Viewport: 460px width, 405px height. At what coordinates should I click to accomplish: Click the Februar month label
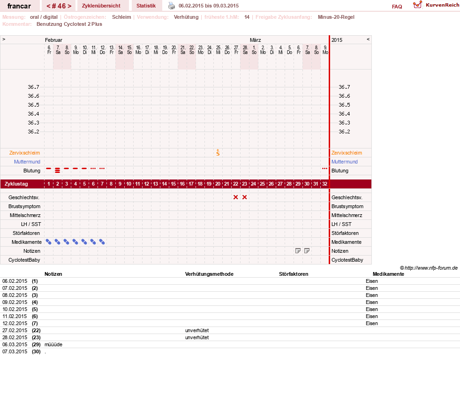pyautogui.click(x=53, y=40)
